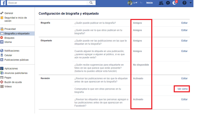
Task: Click the Biografía section heading
Action: (45, 23)
